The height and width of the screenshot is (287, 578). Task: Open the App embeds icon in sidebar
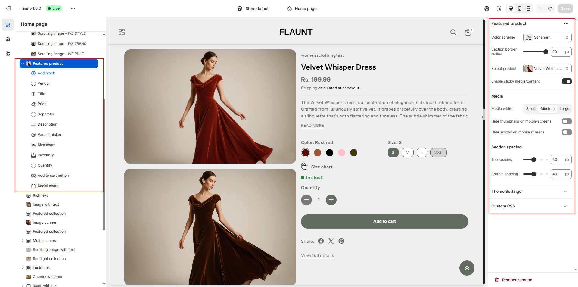8,54
